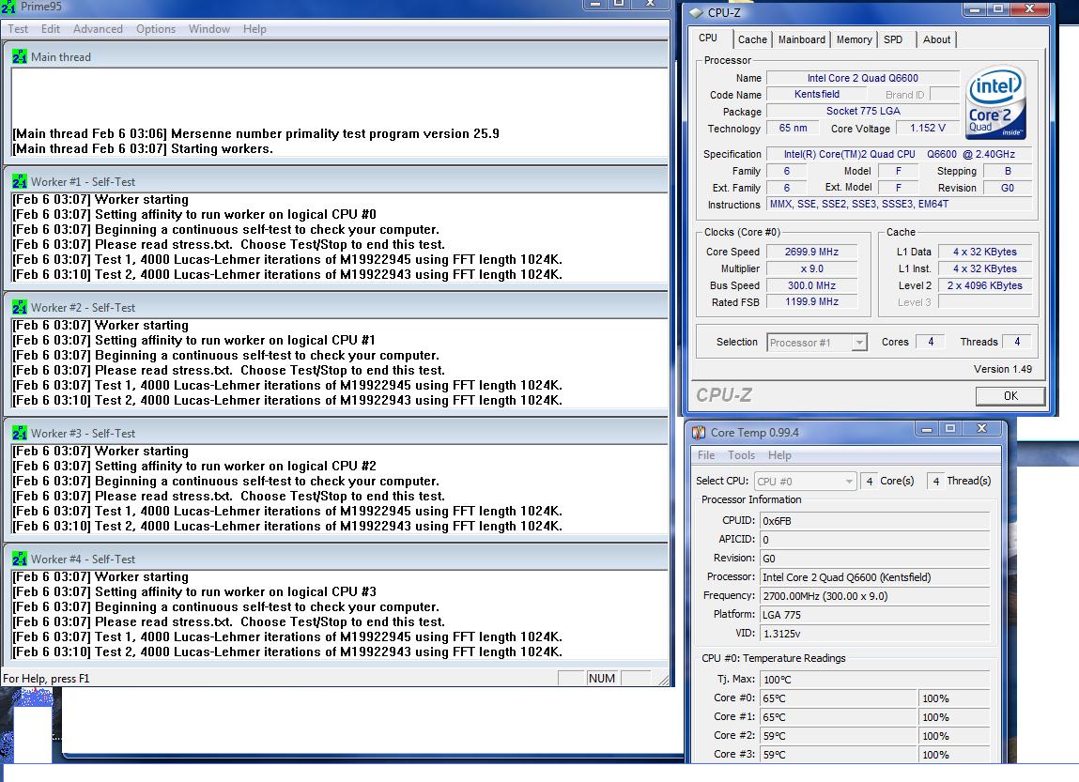The height and width of the screenshot is (782, 1079).
Task: Expand the Processor #1 selection dropdown
Action: pos(859,343)
